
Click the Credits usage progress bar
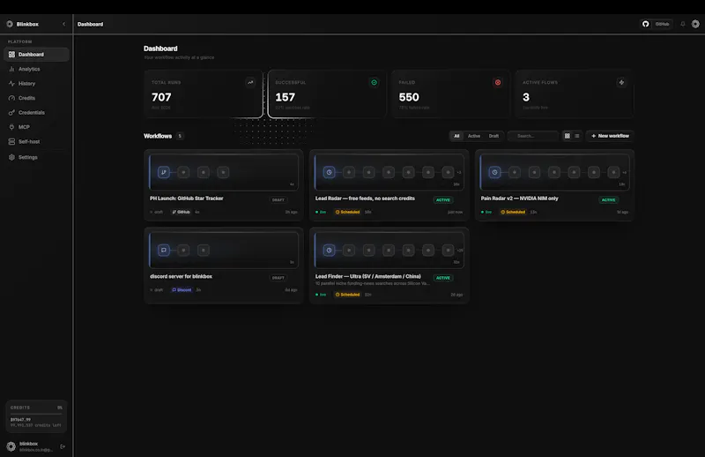(x=36, y=413)
